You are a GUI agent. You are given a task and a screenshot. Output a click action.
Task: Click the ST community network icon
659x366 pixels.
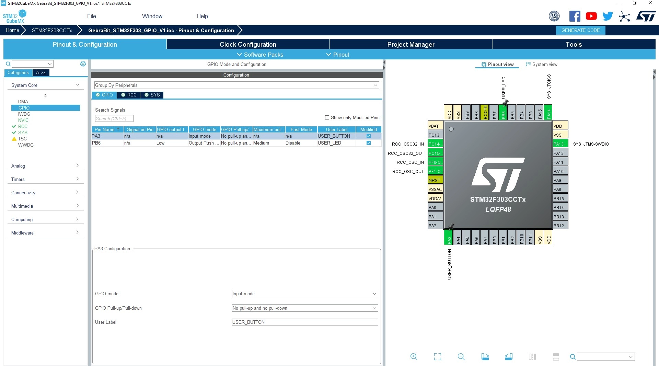[x=624, y=16]
